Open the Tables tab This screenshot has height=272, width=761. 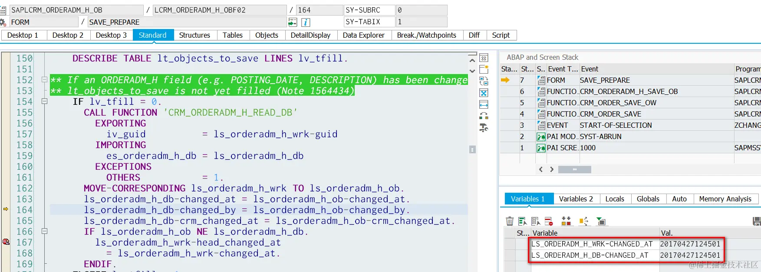[x=233, y=35]
